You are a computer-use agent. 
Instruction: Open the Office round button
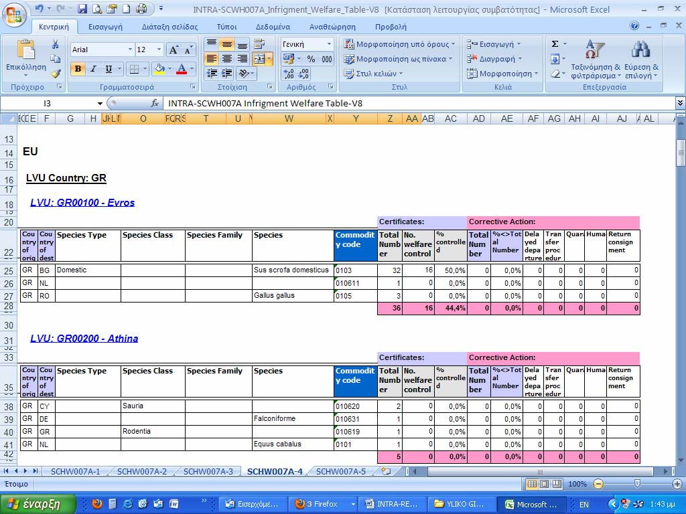pyautogui.click(x=14, y=15)
